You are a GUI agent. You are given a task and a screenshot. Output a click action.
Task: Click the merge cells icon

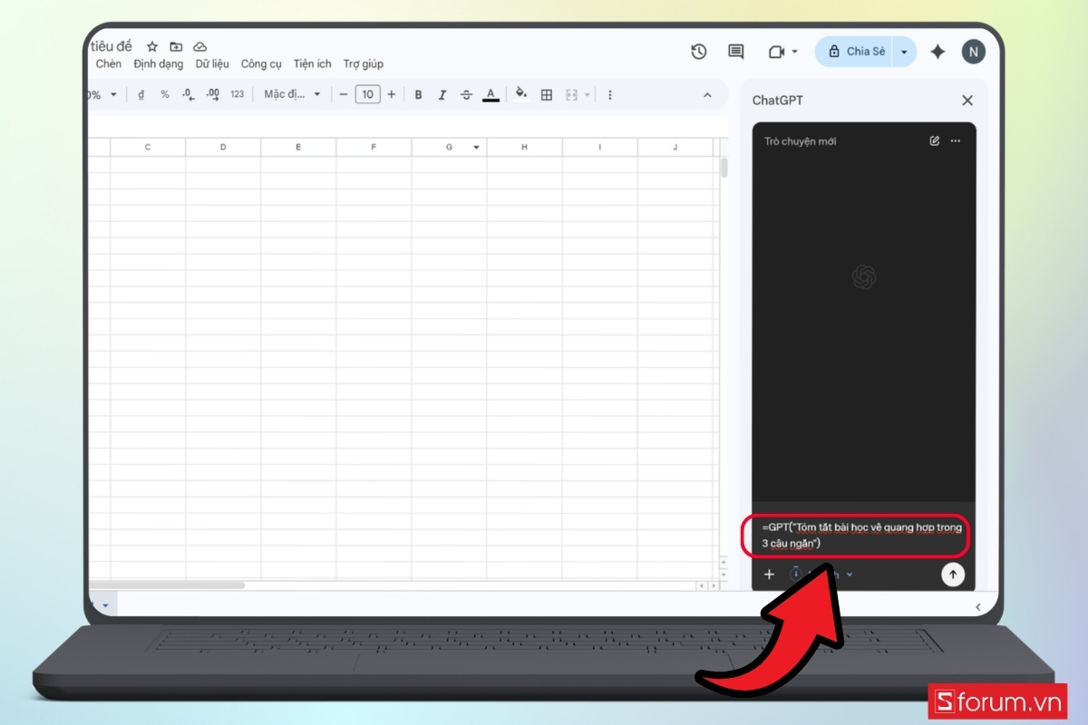(572, 94)
